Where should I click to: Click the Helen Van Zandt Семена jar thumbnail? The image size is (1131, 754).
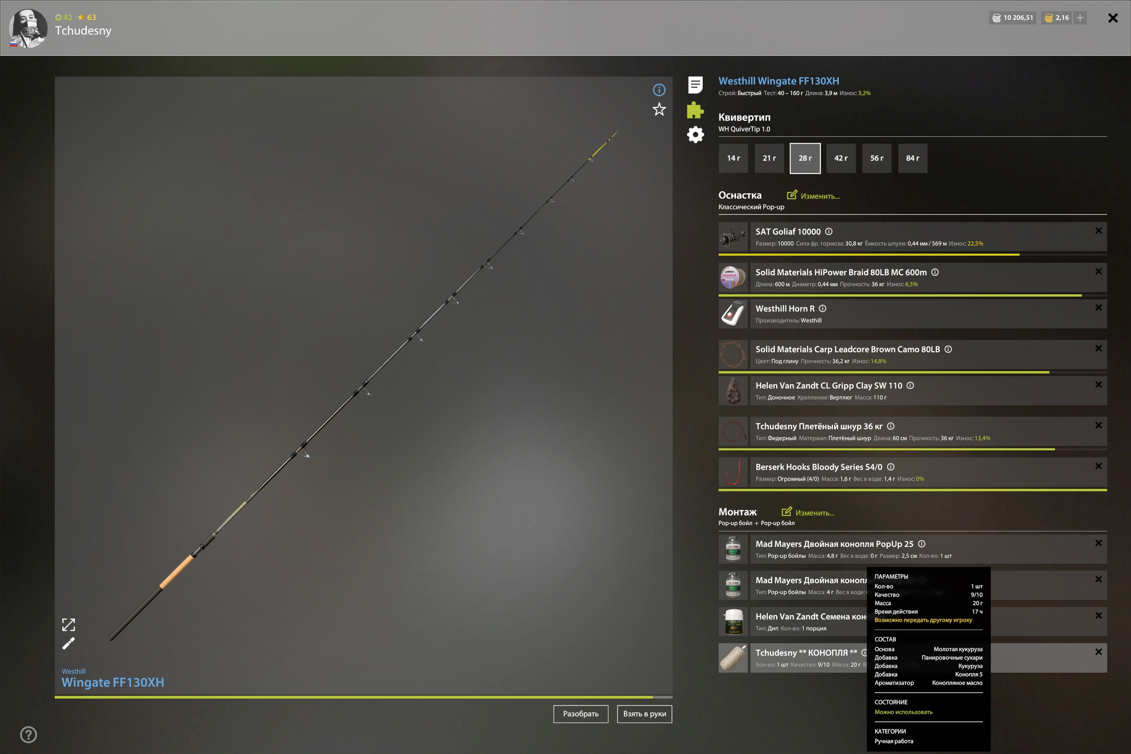[733, 622]
